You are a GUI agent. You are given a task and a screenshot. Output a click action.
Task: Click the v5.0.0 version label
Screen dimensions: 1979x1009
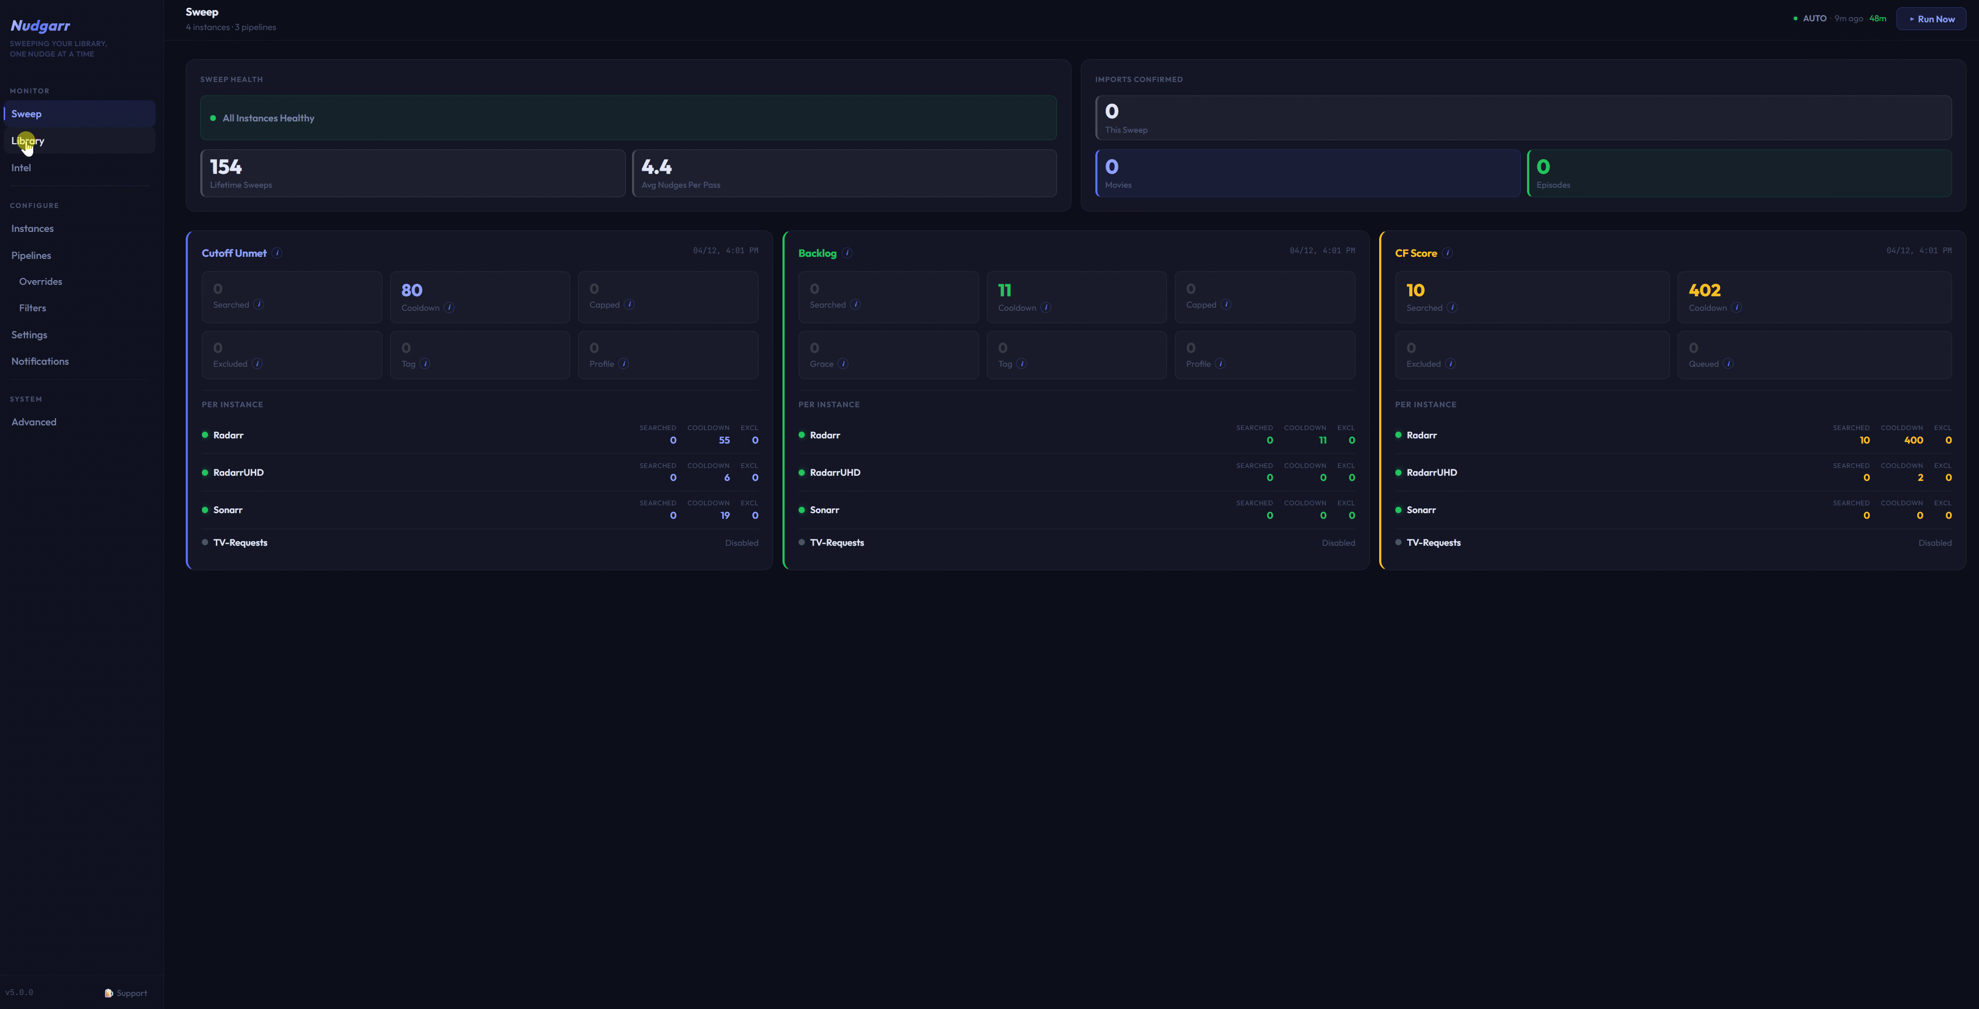(19, 992)
